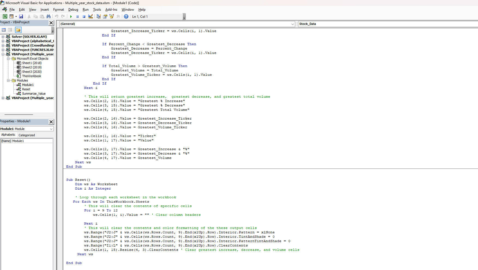Toggle Folders view in Project pane
Image resolution: width=478 pixels, height=270 pixels.
pyautogui.click(x=18, y=30)
